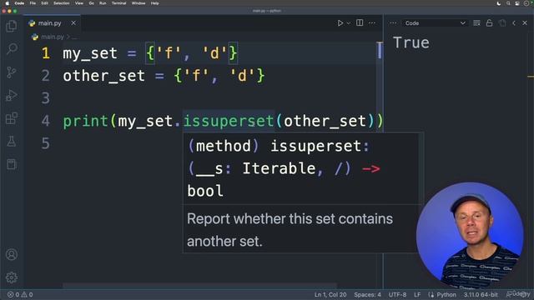This screenshot has height=300, width=534.
Task: Open the Terminal menu
Action: point(118,3)
